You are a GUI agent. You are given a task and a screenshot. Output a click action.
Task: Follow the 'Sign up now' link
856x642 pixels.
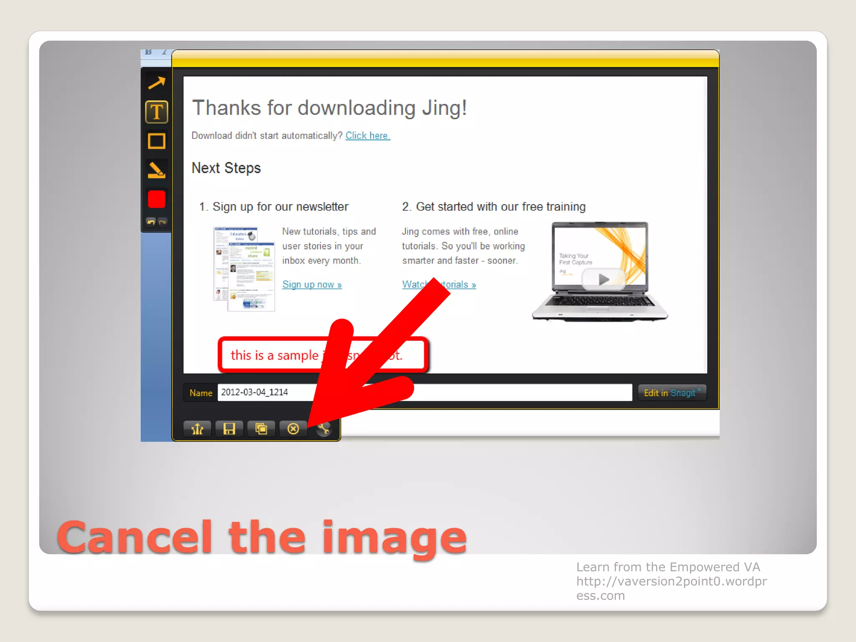pos(312,285)
